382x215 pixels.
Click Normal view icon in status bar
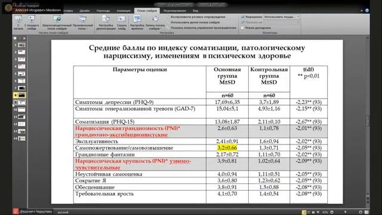pyautogui.click(x=304, y=213)
